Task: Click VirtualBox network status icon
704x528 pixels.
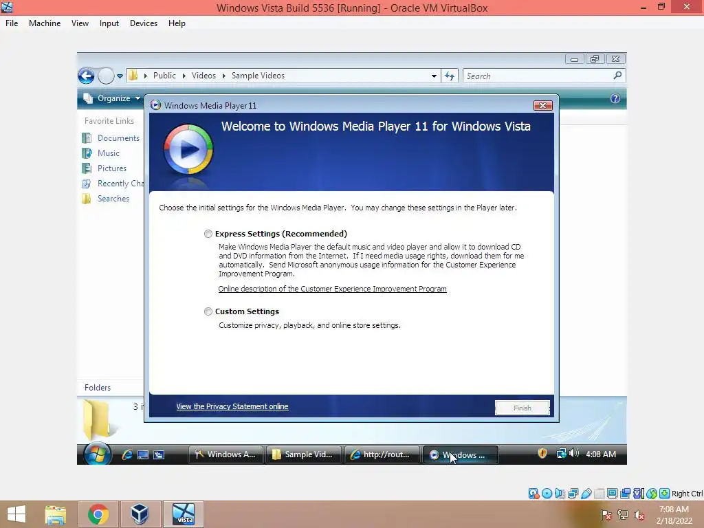Action: coord(573,494)
